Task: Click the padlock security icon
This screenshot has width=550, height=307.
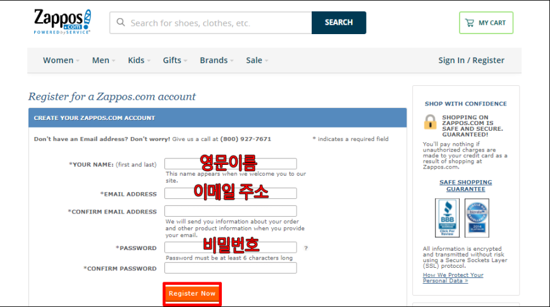Action: pos(430,122)
